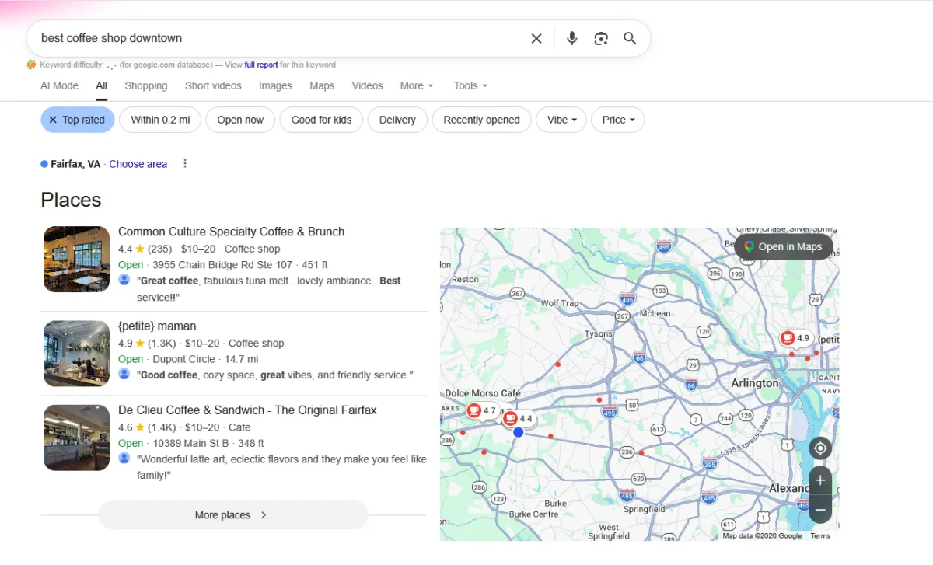933x565 pixels.
Task: Switch to AI Mode tab
Action: click(59, 85)
